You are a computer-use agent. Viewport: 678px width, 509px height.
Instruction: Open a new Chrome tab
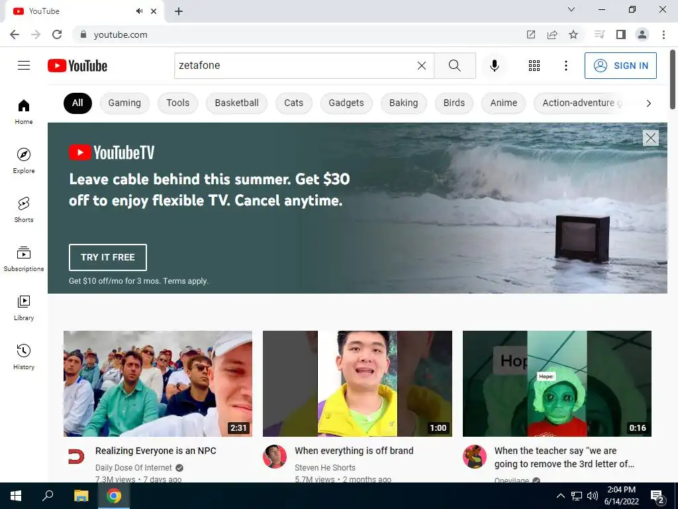click(179, 11)
